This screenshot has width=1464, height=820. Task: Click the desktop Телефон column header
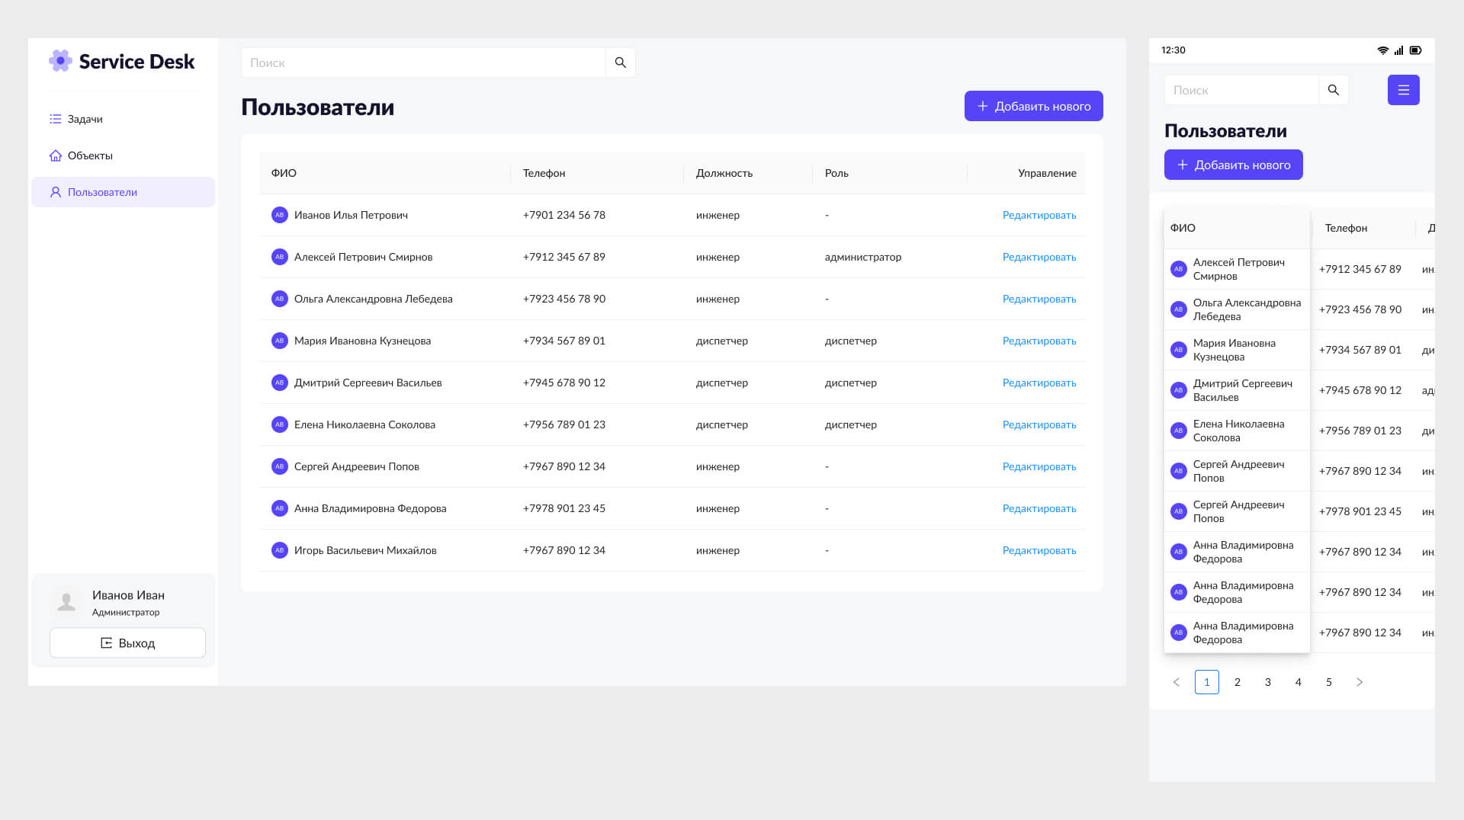pos(597,173)
